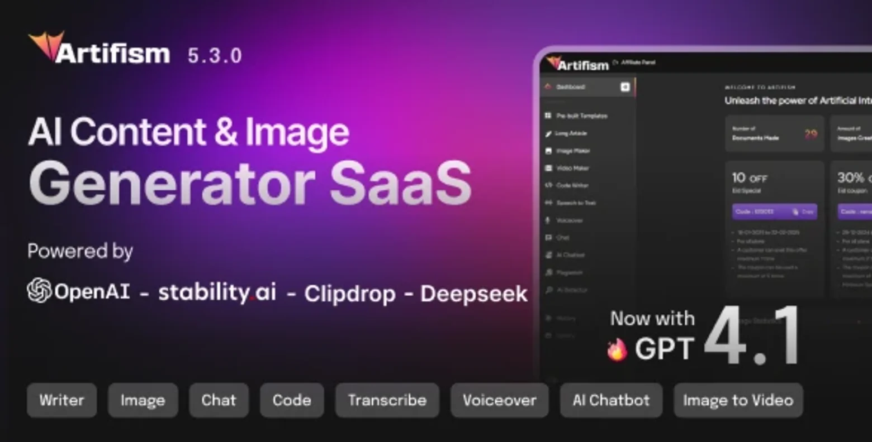Select the Voiceover feature tag at bottom
872x442 pixels.
[x=500, y=400]
